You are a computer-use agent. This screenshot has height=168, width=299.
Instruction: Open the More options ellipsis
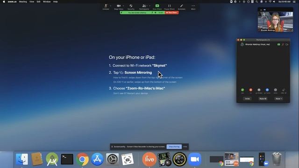[193, 7]
